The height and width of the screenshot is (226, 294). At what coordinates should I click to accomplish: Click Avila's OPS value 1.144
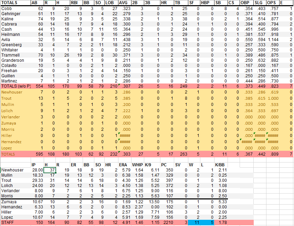(x=273, y=40)
